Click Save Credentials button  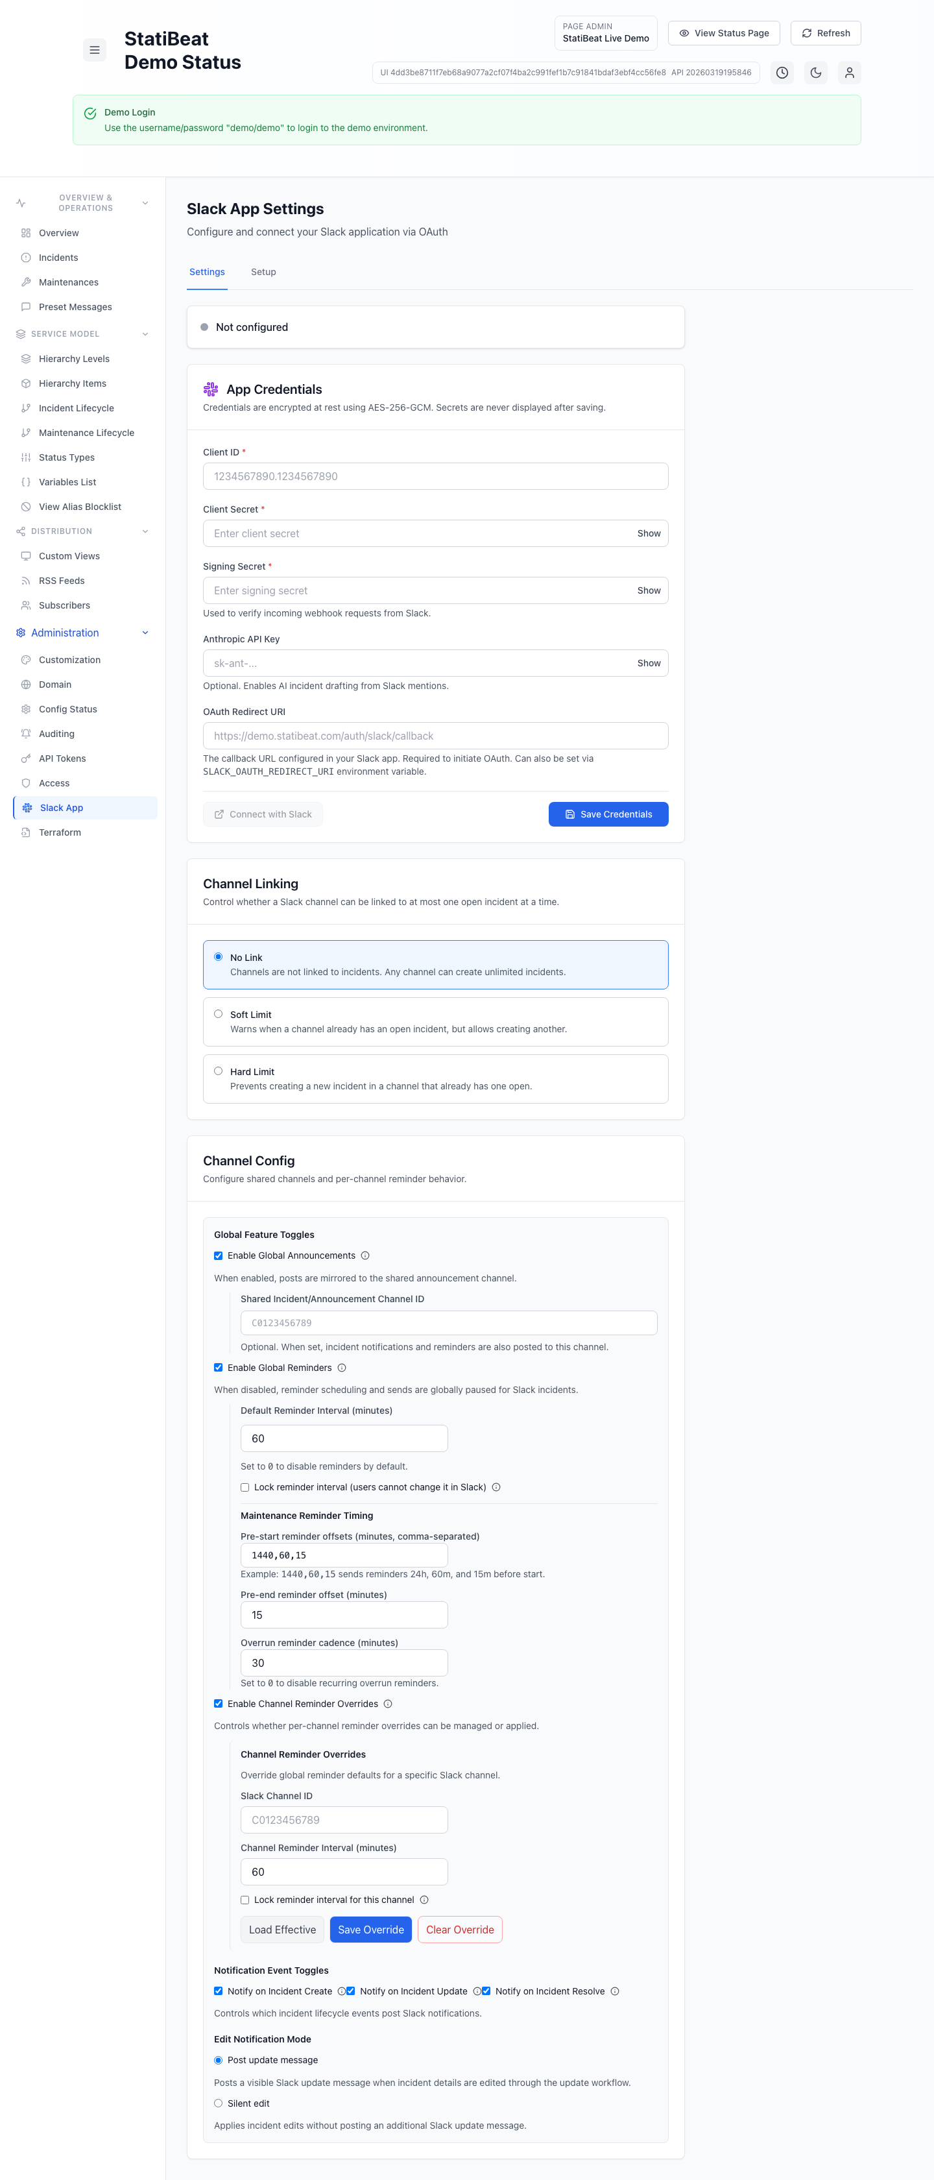(x=608, y=814)
